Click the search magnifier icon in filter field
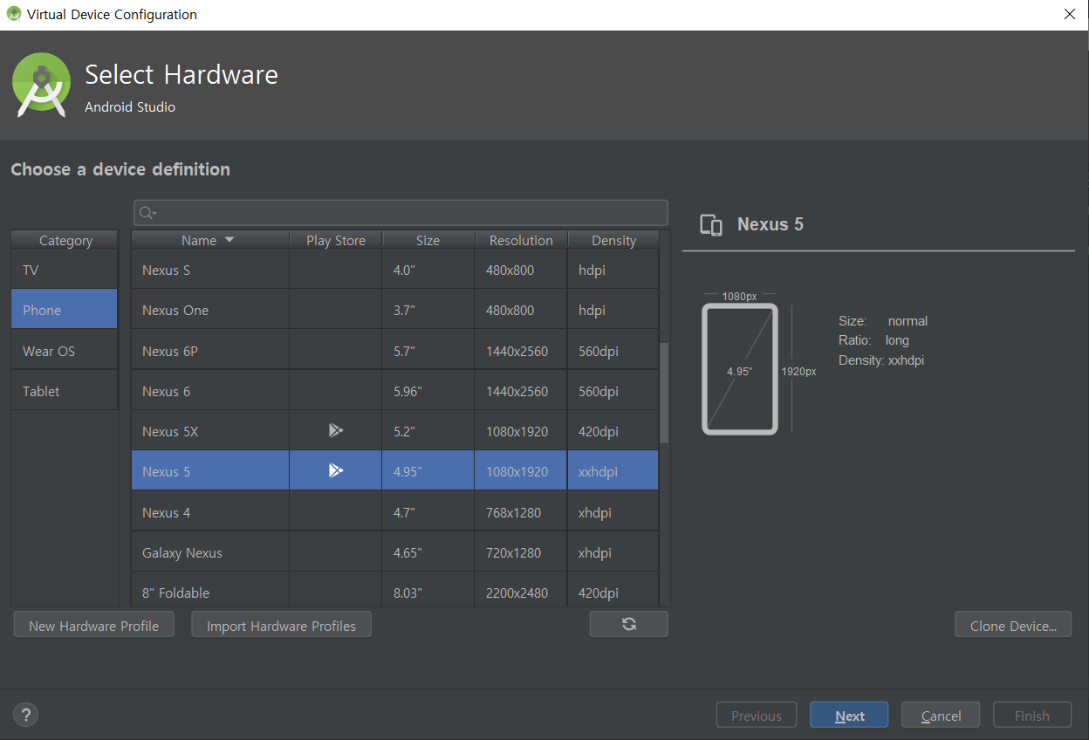 147,213
